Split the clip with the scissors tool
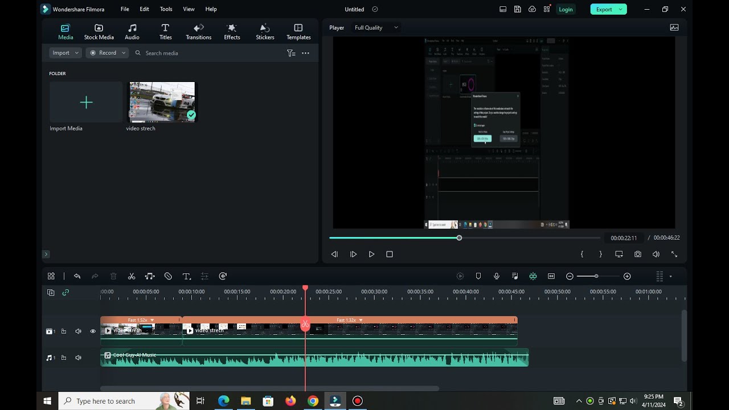 coord(132,276)
